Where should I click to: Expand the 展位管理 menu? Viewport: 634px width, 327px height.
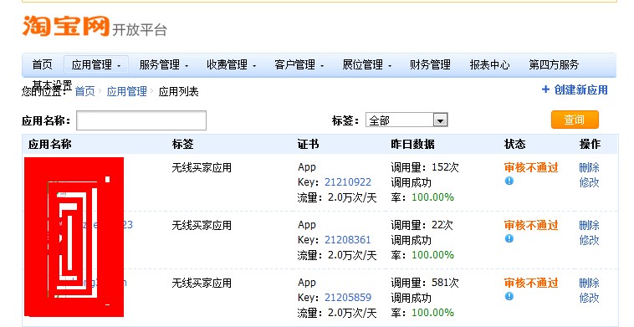coord(366,64)
